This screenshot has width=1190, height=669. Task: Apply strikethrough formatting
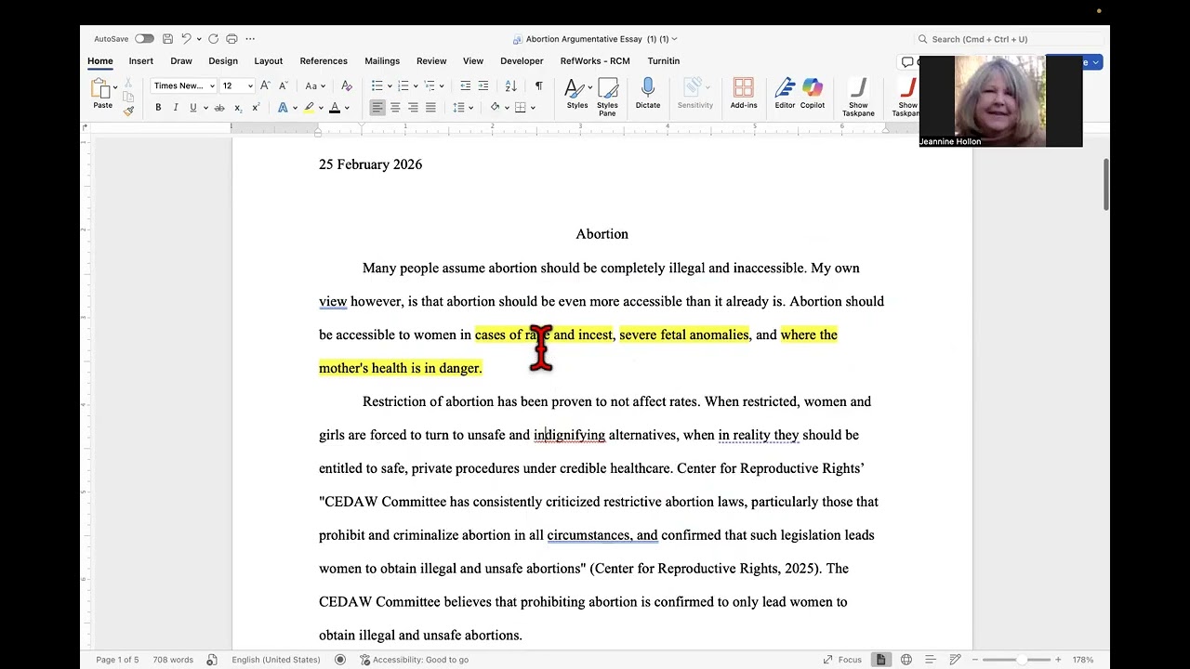point(219,108)
